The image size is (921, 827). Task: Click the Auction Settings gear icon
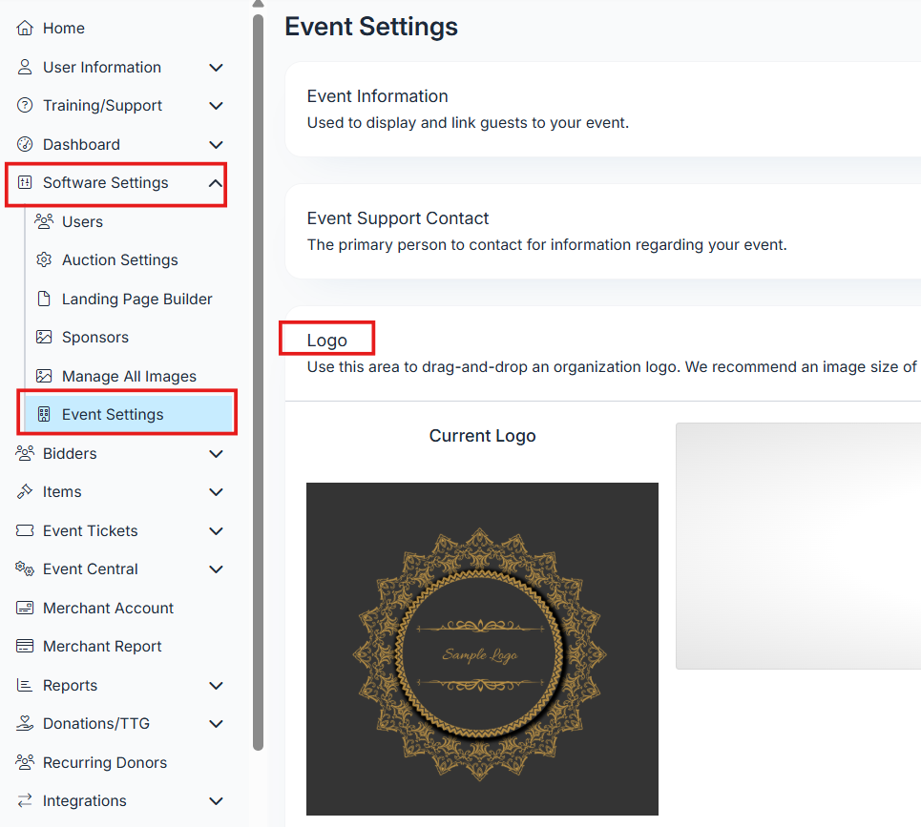(44, 260)
